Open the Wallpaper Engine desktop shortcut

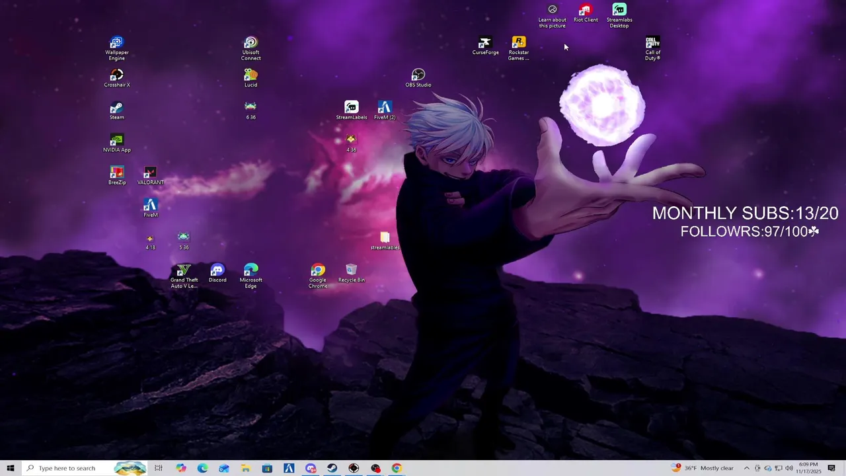(x=117, y=49)
